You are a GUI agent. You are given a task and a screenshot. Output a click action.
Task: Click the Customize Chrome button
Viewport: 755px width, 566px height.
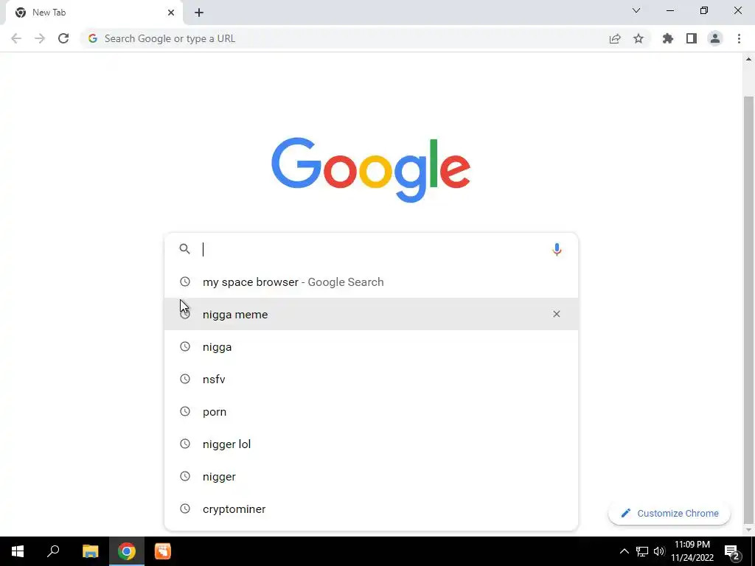point(669,514)
